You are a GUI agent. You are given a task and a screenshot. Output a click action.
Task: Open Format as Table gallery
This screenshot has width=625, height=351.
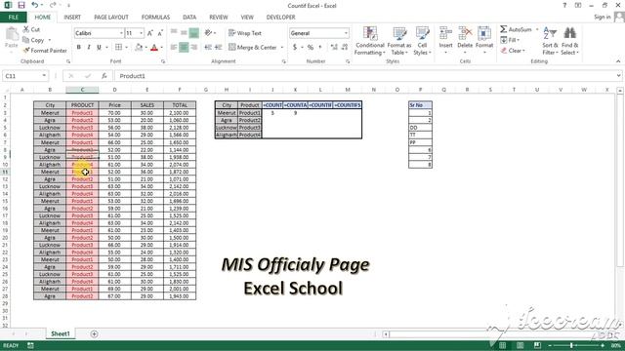tap(399, 41)
